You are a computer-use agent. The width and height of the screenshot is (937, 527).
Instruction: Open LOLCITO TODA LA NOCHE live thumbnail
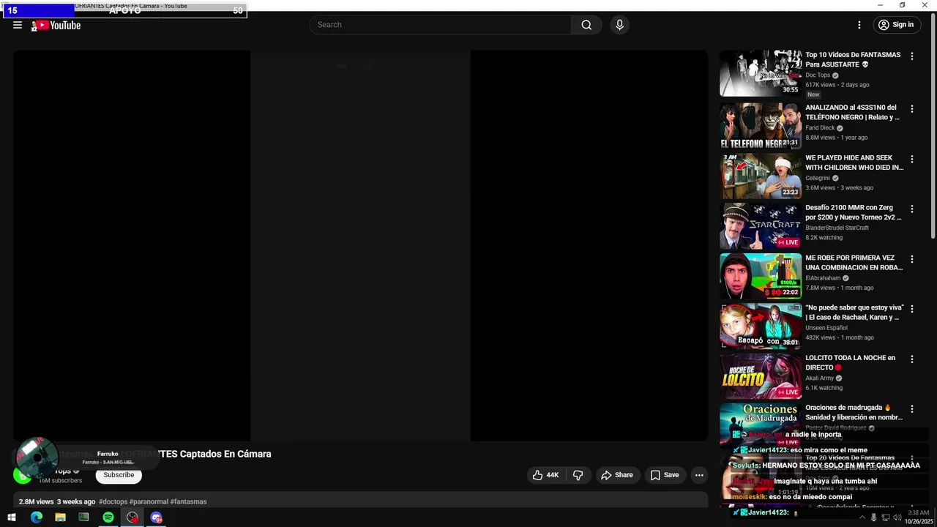click(761, 376)
